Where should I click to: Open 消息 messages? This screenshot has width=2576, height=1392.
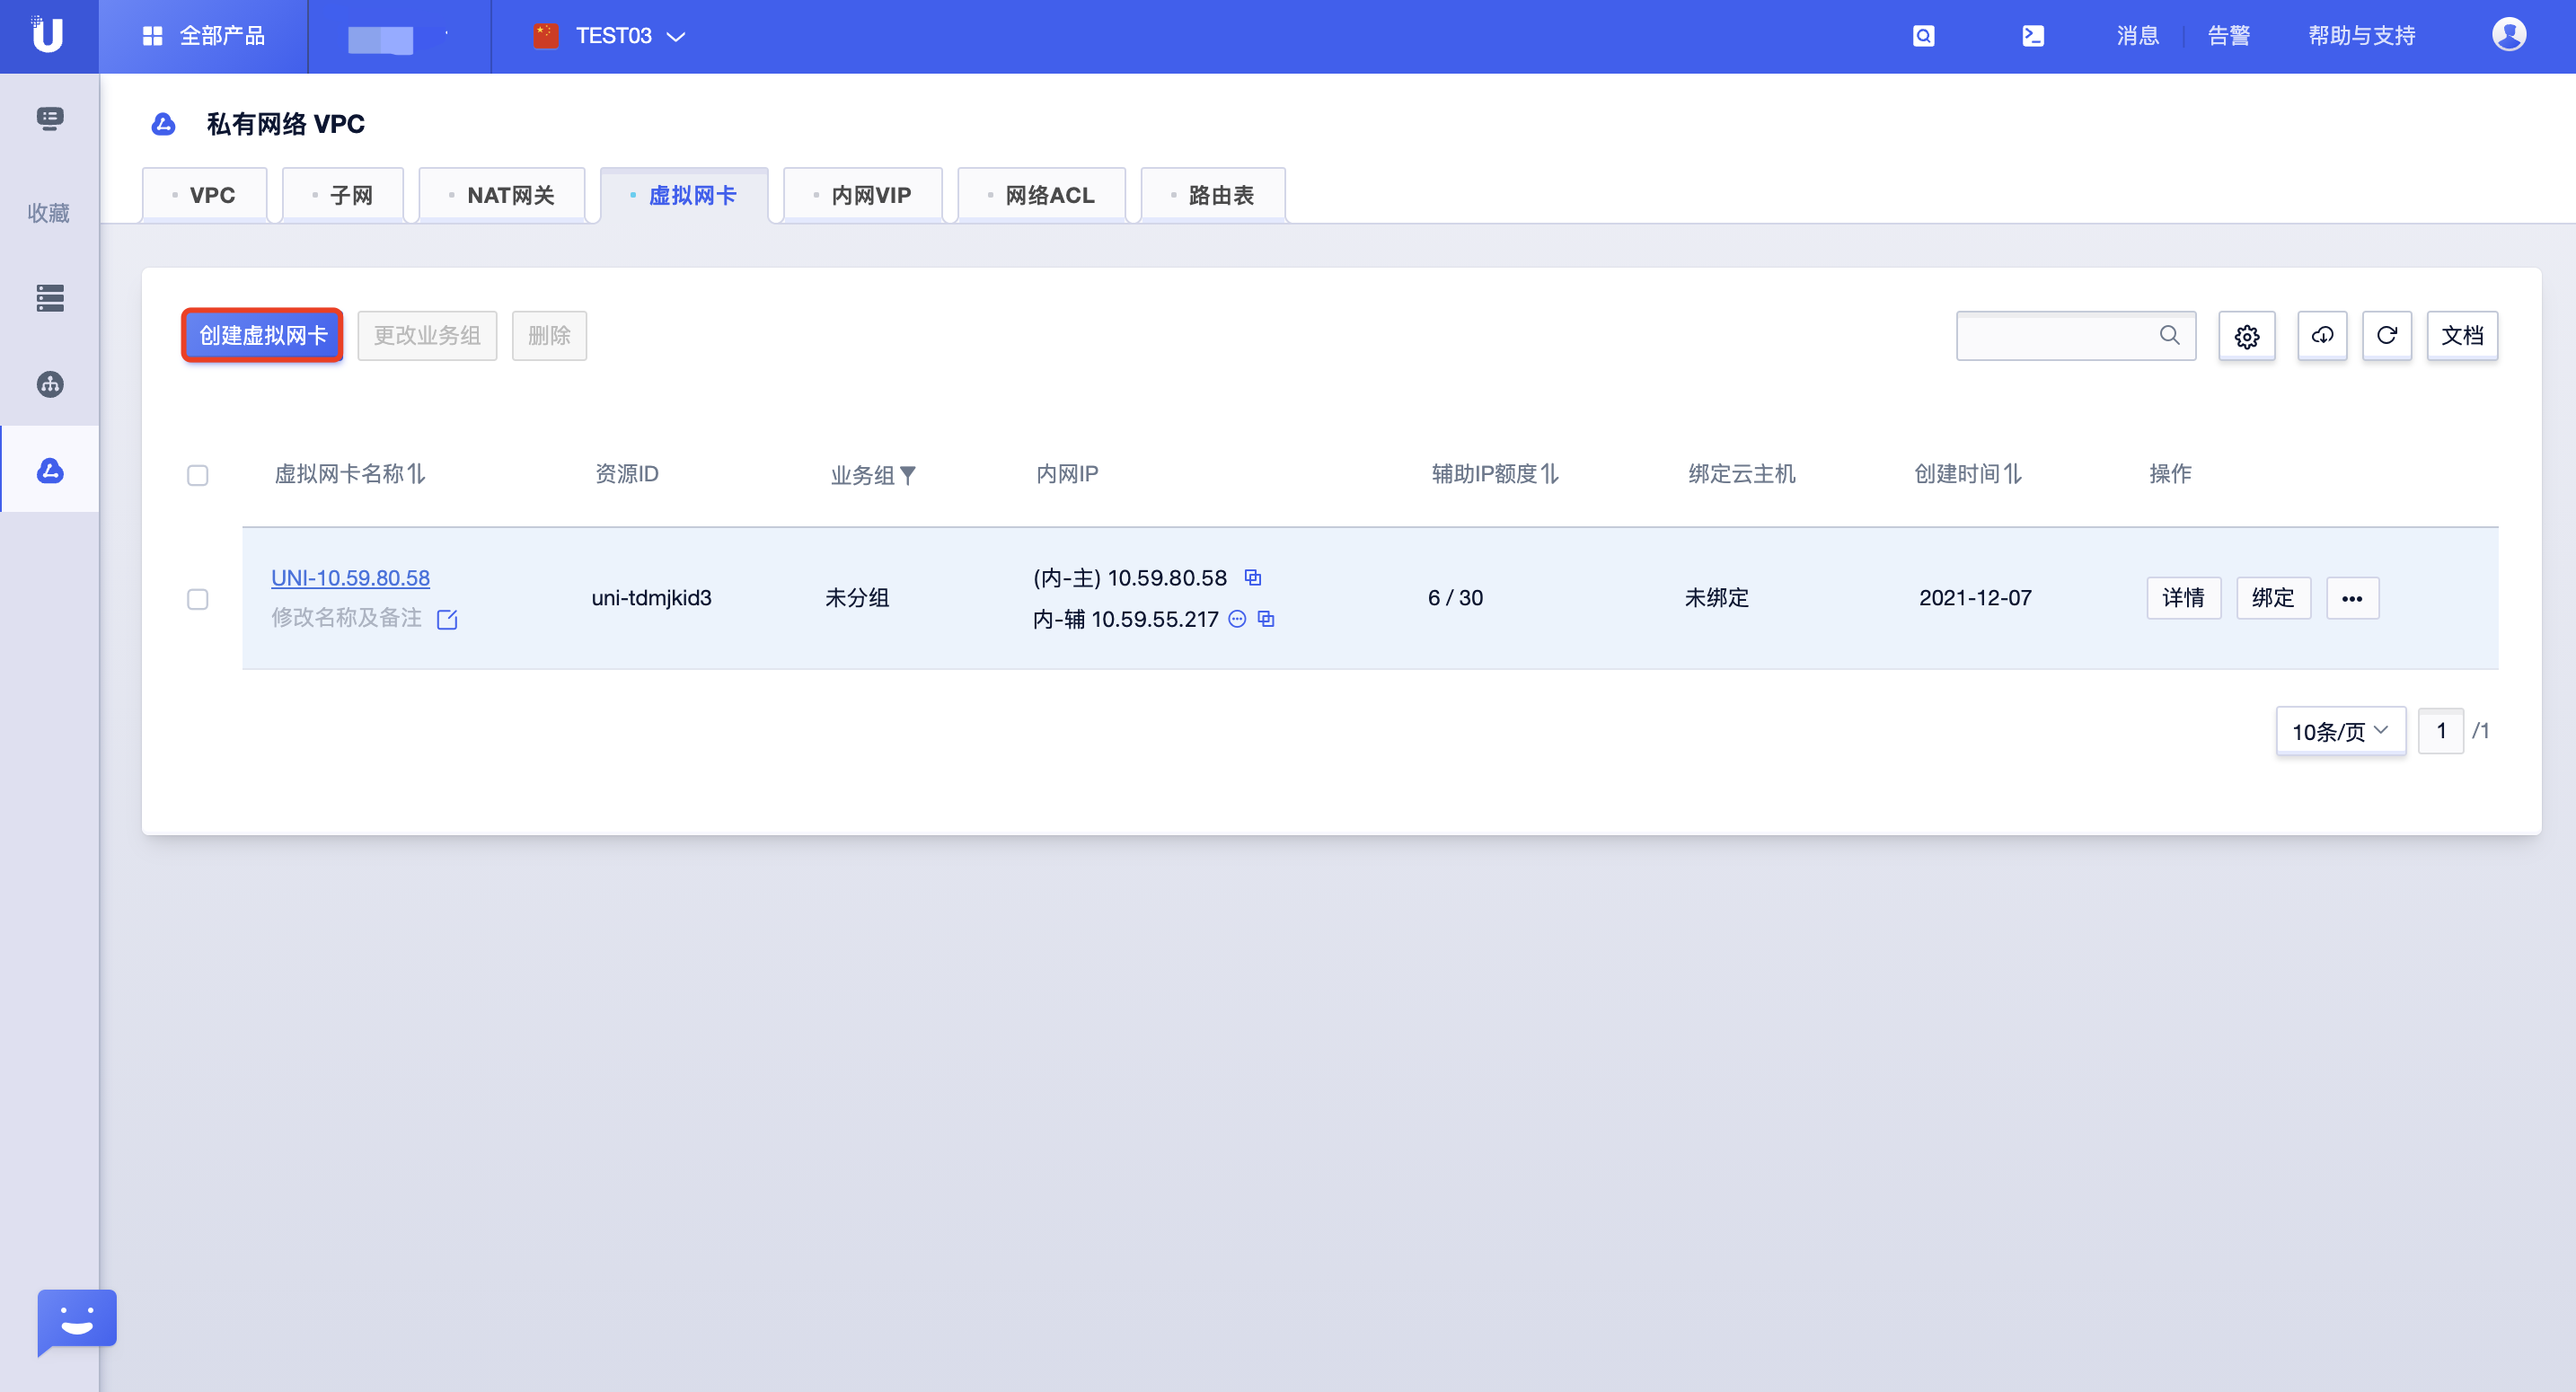(2137, 36)
